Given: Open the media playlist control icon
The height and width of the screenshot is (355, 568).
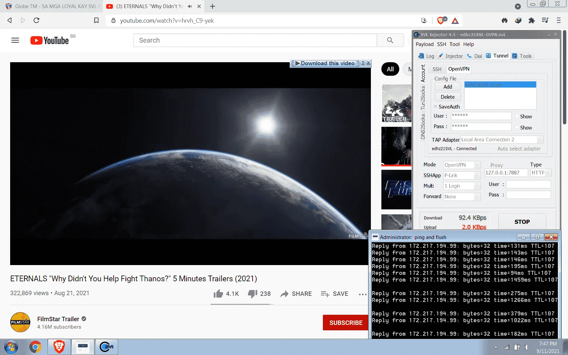Looking at the screenshot, I should tap(545, 20).
